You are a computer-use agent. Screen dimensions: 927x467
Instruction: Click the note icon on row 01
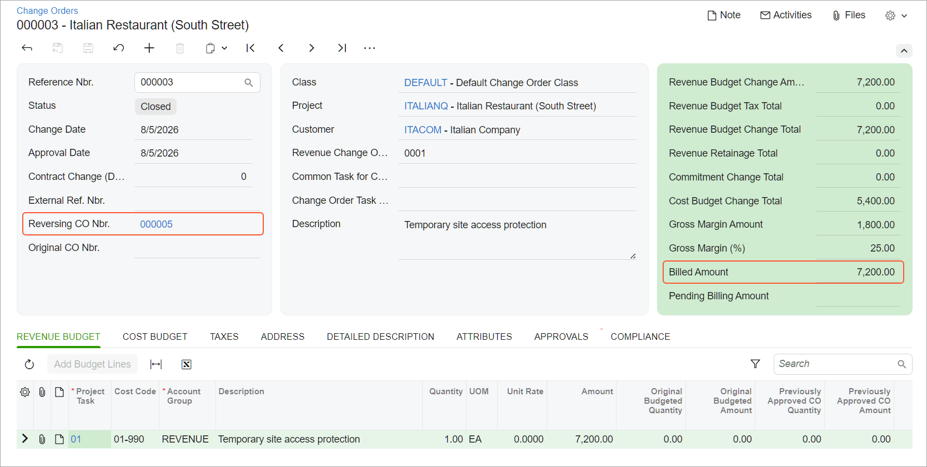point(59,439)
